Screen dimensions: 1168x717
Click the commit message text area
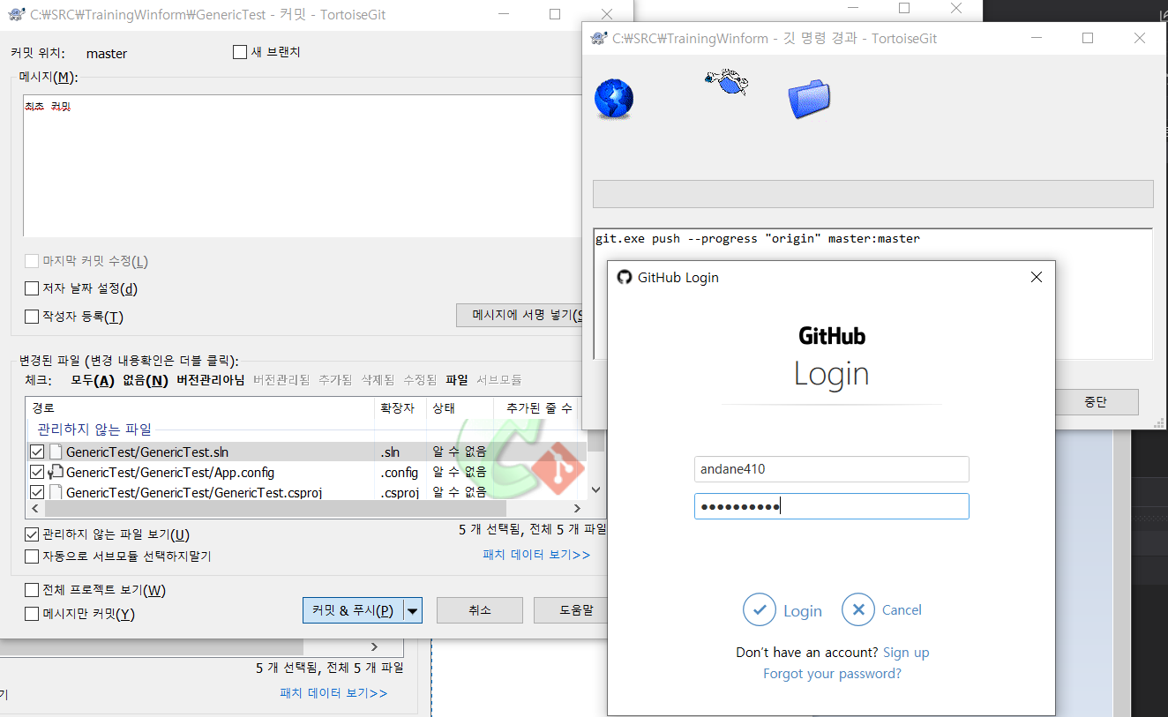(303, 166)
